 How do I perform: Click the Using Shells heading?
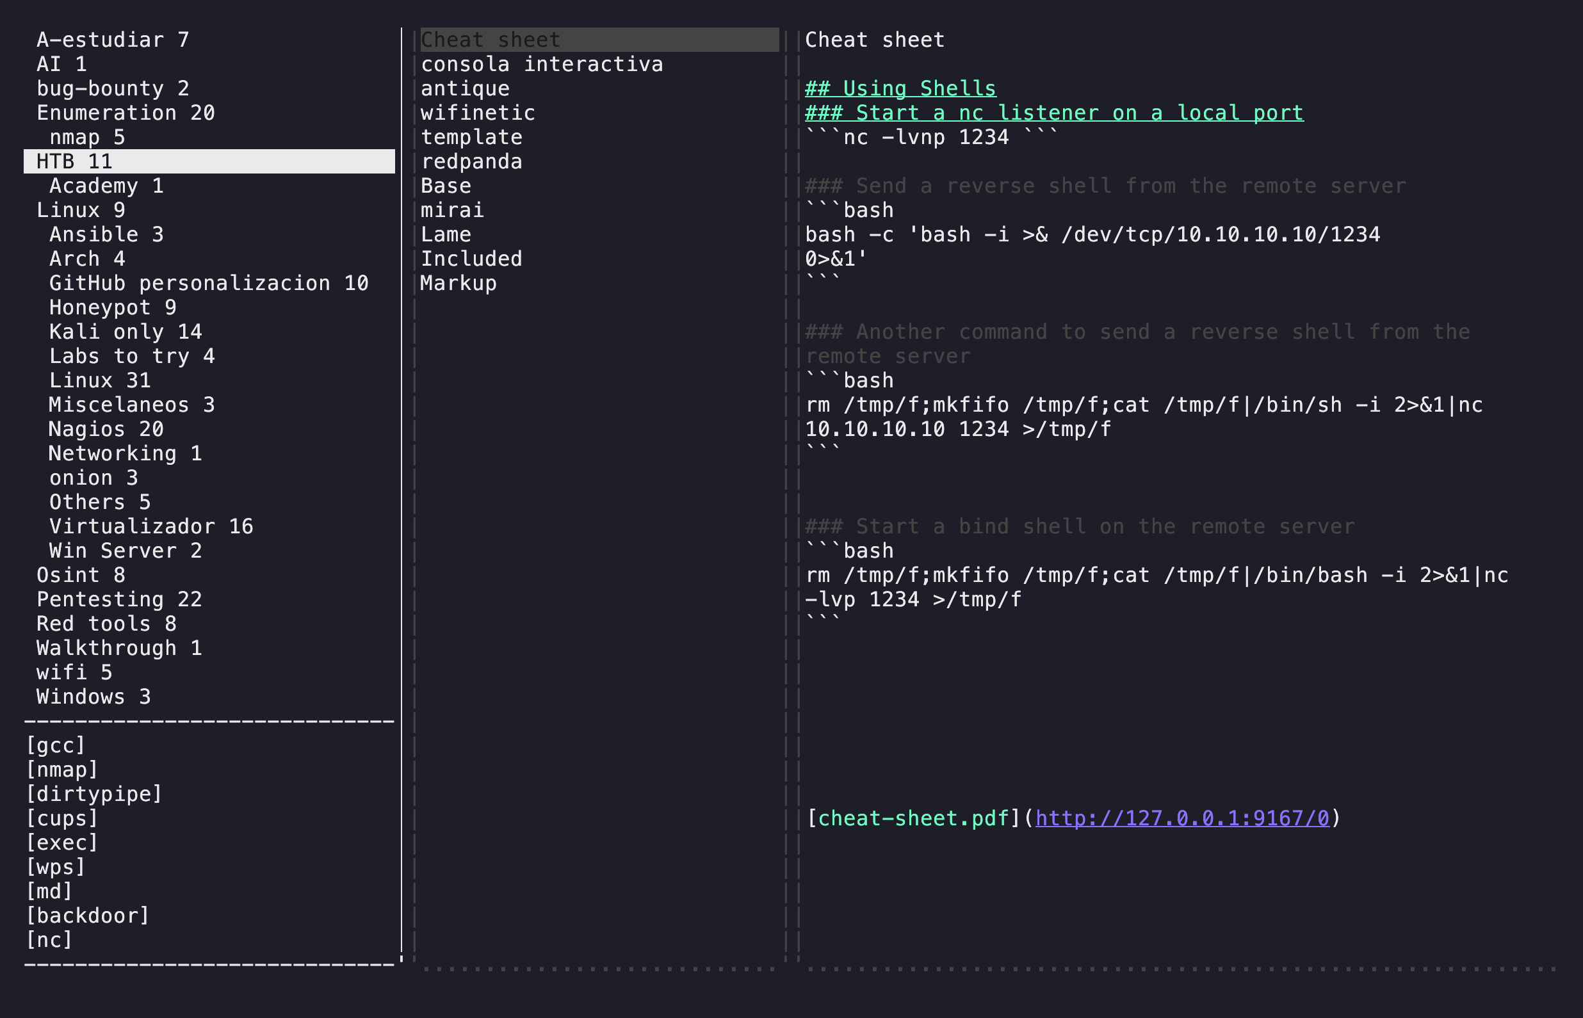[x=900, y=88]
